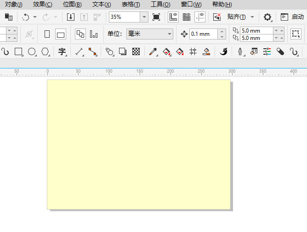Open the 帮助(H) menu

click(x=222, y=4)
